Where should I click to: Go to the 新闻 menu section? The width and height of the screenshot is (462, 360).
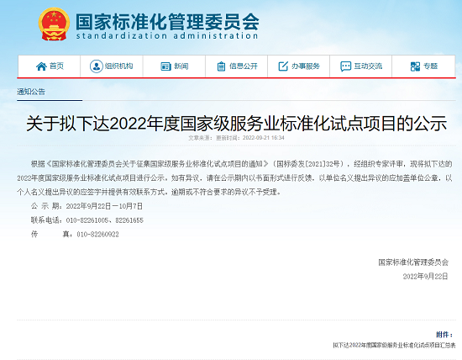(174, 66)
